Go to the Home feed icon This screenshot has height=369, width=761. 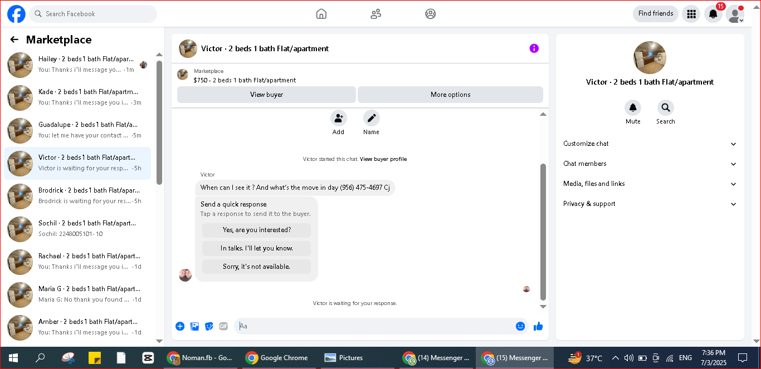tap(321, 14)
